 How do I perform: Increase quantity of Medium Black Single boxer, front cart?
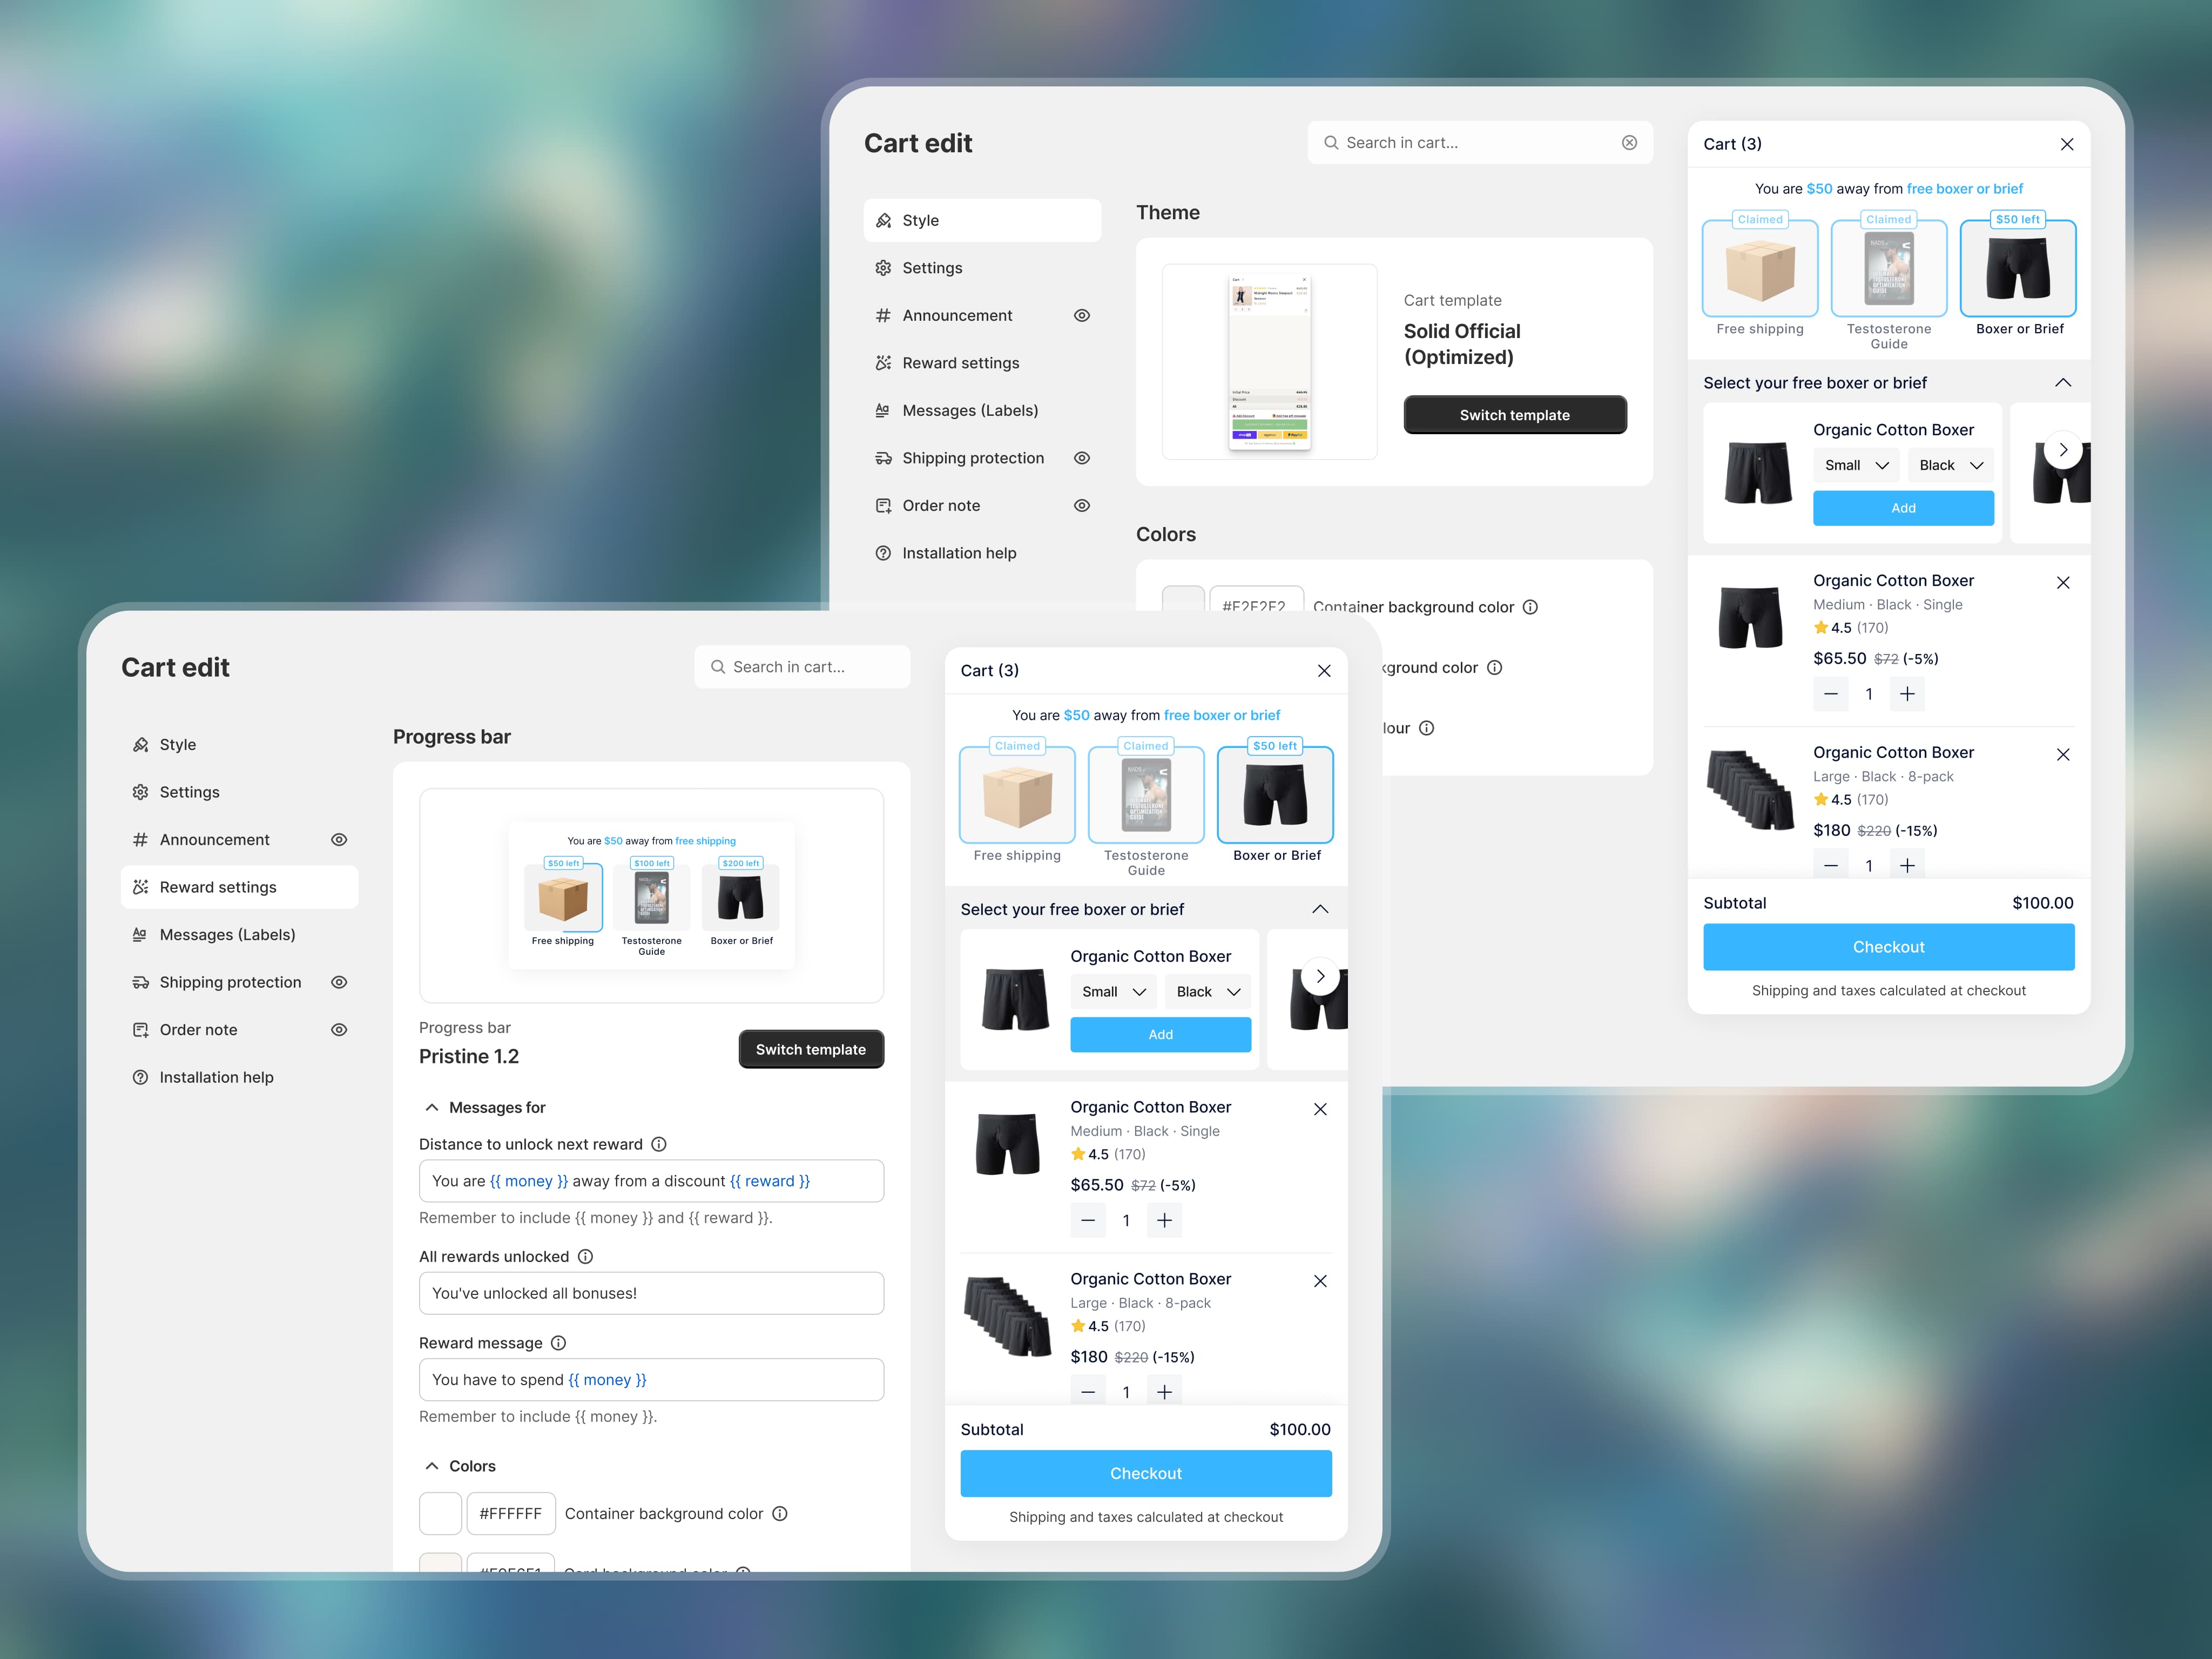point(1164,1220)
